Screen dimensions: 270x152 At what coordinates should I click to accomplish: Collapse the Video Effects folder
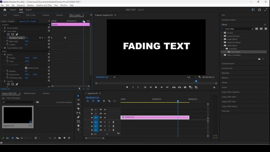tap(222, 46)
